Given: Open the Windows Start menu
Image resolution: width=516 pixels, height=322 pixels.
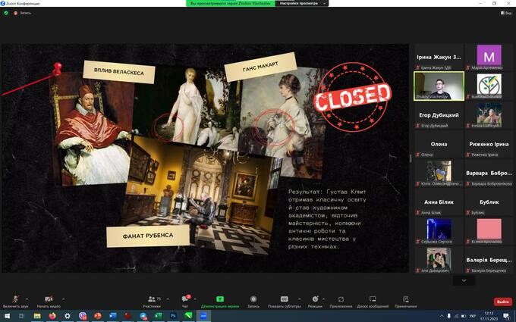Looking at the screenshot, I should 6,316.
